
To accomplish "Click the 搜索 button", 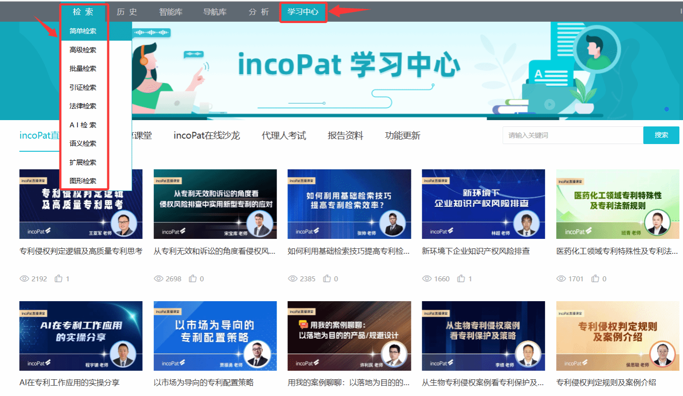I will pyautogui.click(x=661, y=135).
